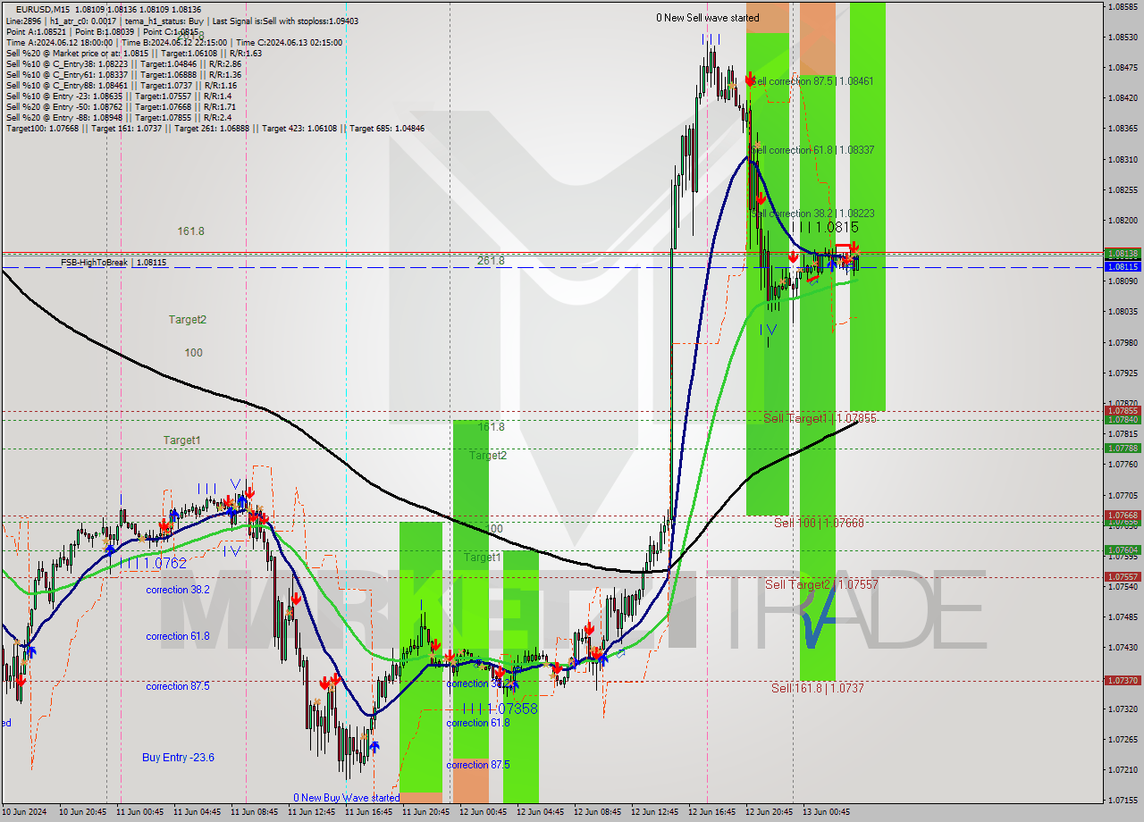Click the '0 New Sell wave started' label
The width and height of the screenshot is (1144, 822).
(x=708, y=18)
